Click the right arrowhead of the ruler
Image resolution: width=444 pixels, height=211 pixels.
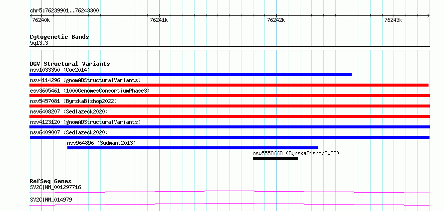pyautogui.click(x=428, y=15)
